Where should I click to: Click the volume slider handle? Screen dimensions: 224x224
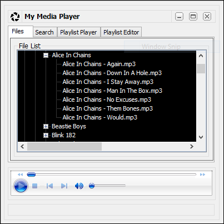click(92, 186)
